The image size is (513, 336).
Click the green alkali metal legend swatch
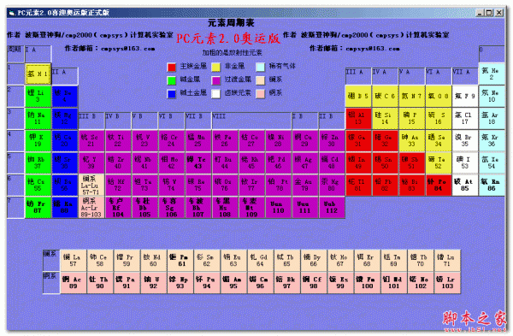click(x=172, y=80)
